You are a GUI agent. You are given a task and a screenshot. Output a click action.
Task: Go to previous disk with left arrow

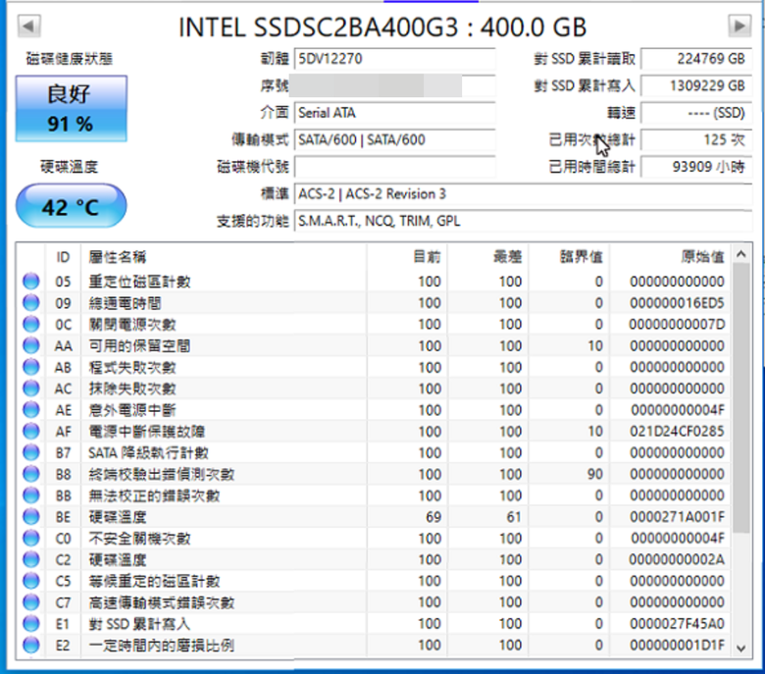tap(28, 26)
